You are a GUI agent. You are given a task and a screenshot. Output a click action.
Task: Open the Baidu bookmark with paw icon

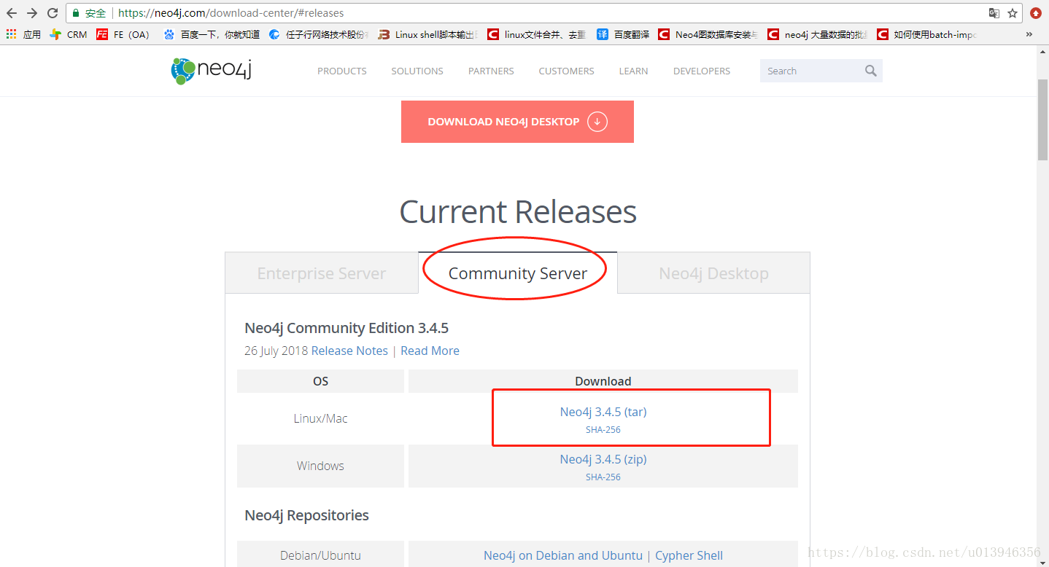[212, 34]
